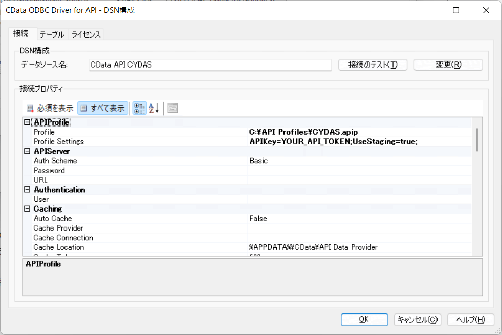Click the APIServer category label
Viewport: 502px width, 335px height.
point(52,151)
